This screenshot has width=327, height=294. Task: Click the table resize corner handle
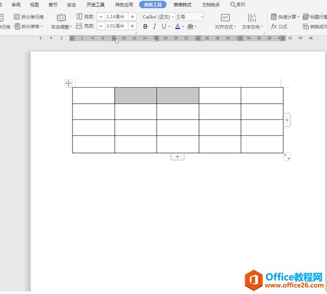[287, 157]
